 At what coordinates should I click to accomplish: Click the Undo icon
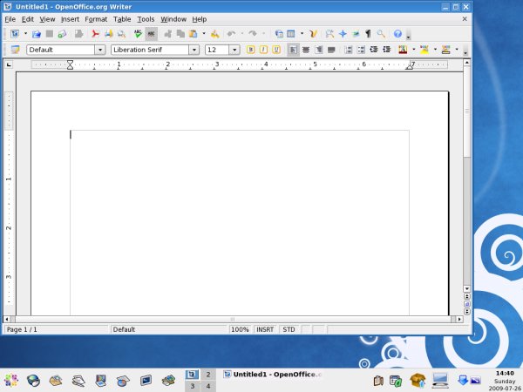point(231,34)
